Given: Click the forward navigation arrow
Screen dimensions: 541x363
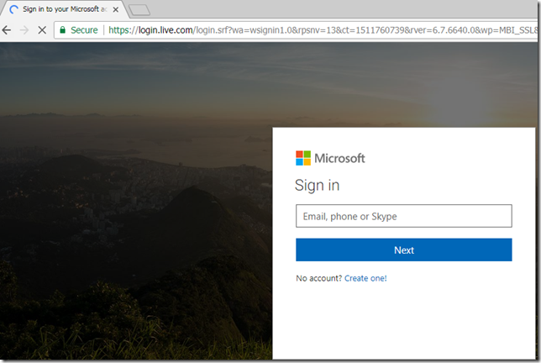Looking at the screenshot, I should tap(24, 30).
